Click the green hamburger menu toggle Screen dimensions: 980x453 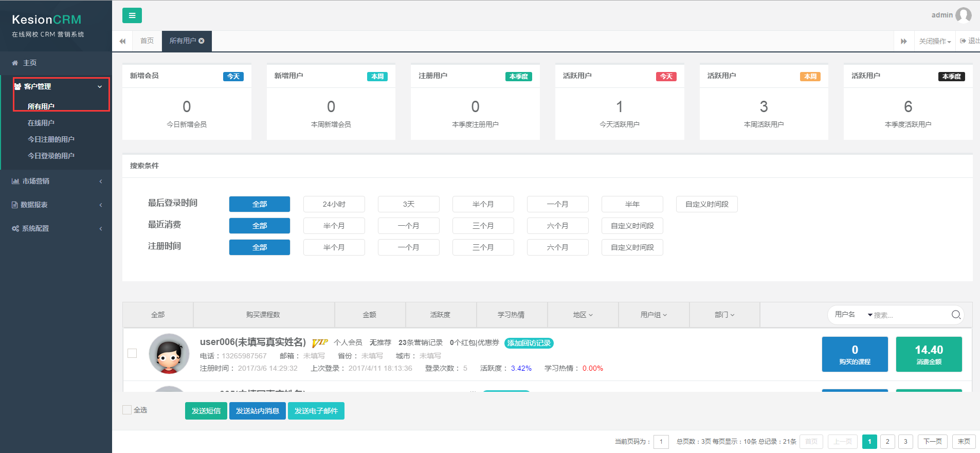click(132, 15)
